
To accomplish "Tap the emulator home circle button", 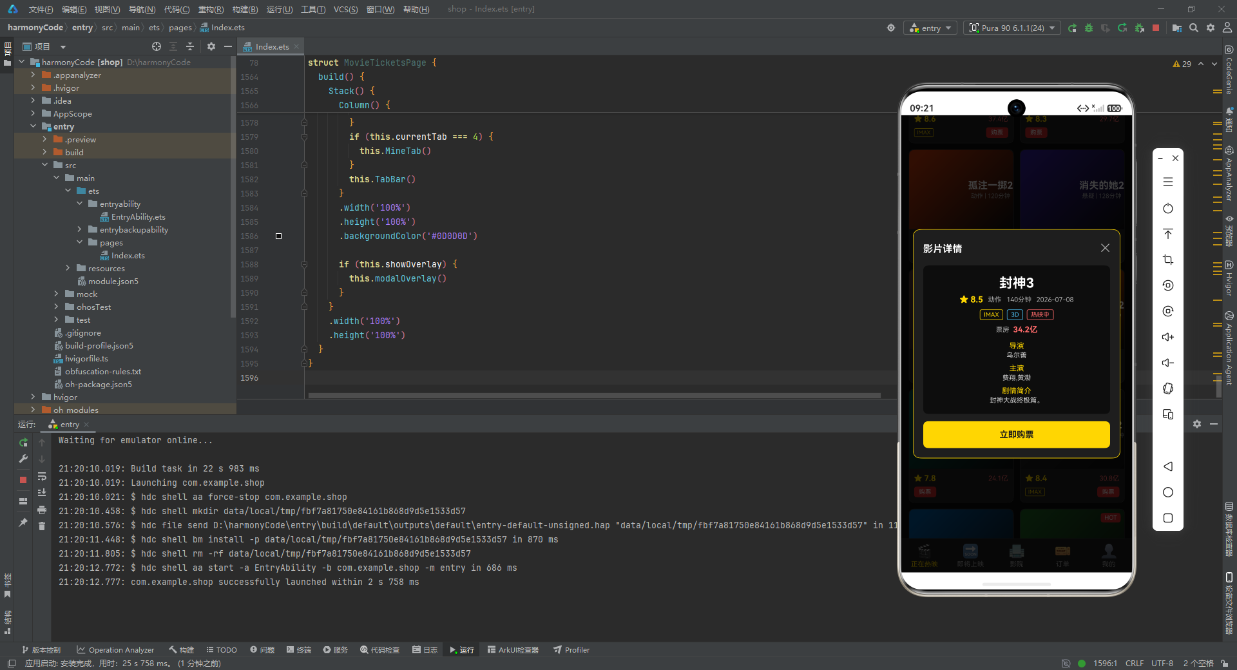I will (1168, 492).
